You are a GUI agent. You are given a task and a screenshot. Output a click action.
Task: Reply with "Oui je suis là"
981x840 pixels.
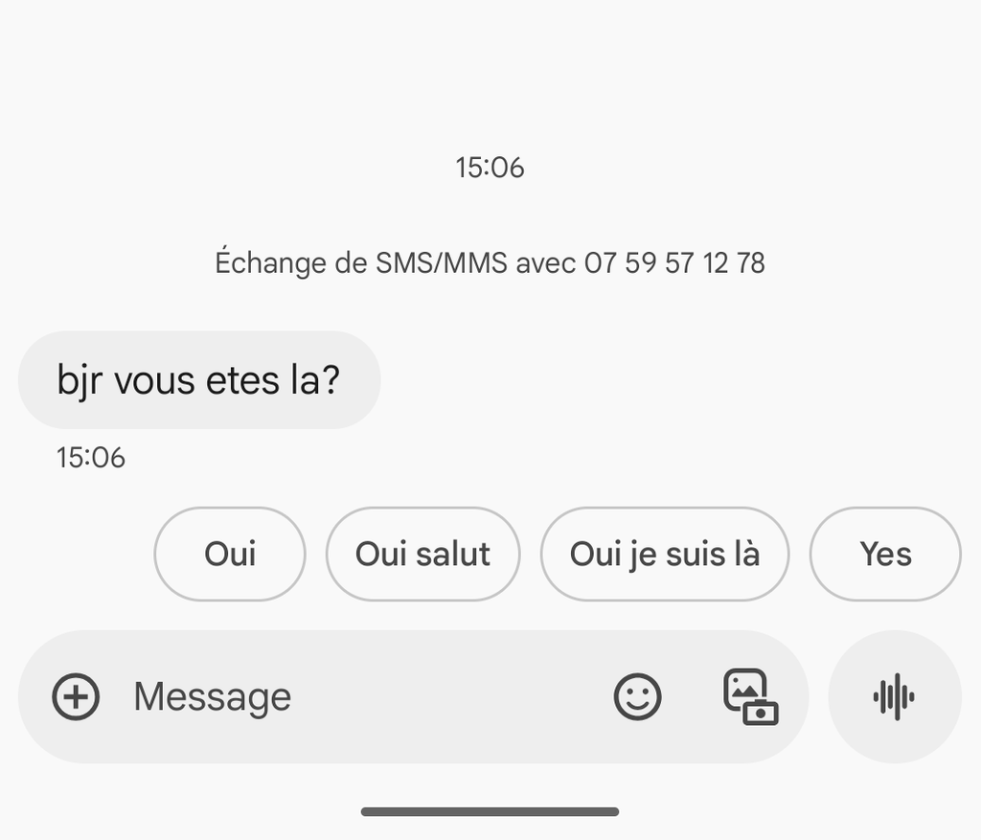pos(664,554)
